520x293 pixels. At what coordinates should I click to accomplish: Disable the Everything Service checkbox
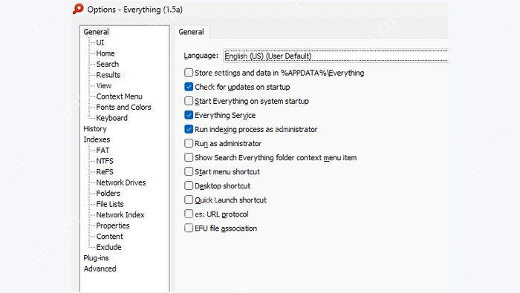(189, 115)
